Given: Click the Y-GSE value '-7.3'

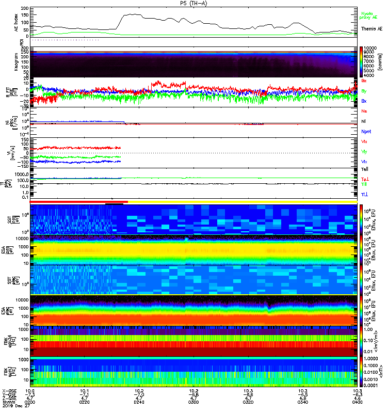Looking at the screenshot, I should click(x=30, y=394).
